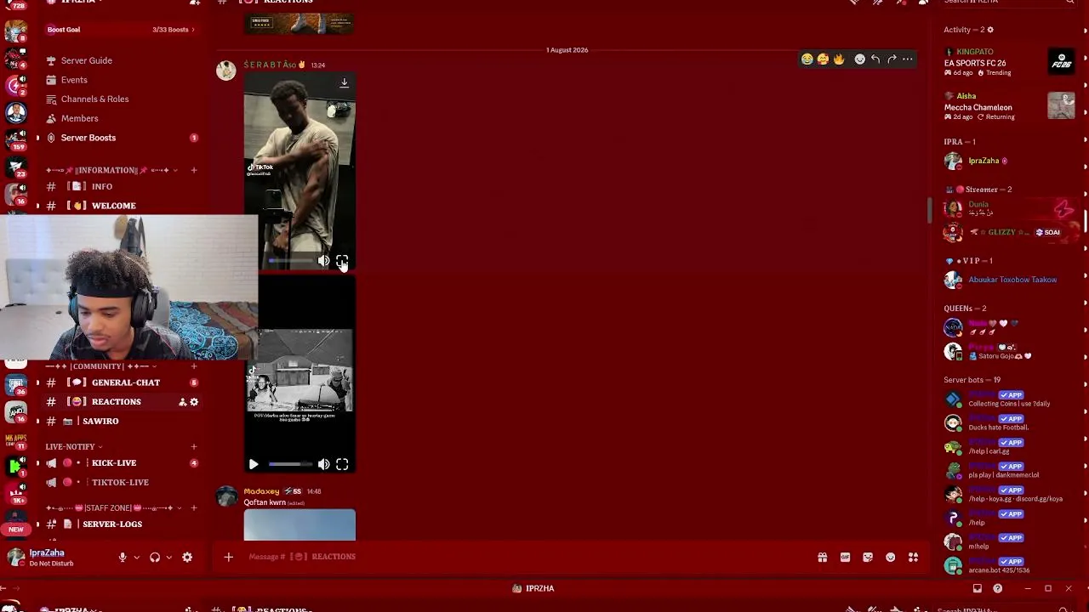Mute the second video's volume
Screen dimensions: 1089x612
click(324, 465)
